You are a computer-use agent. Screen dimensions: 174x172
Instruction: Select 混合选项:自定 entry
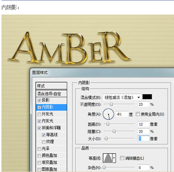tap(51, 93)
